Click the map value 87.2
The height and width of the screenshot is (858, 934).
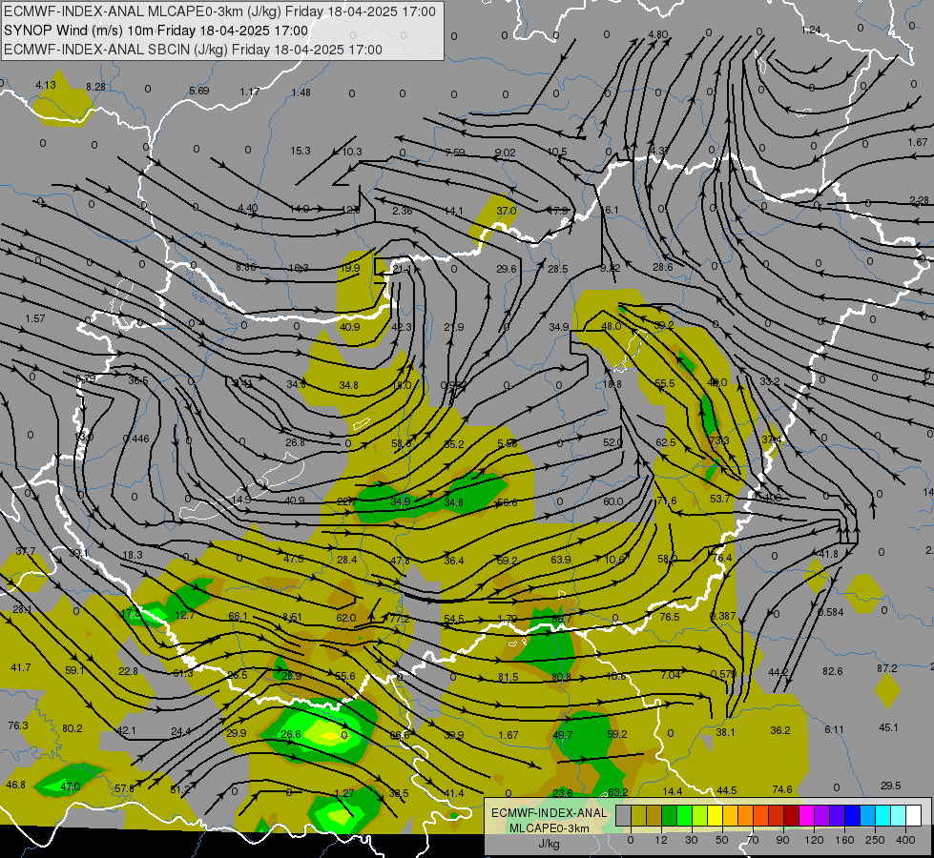(887, 668)
